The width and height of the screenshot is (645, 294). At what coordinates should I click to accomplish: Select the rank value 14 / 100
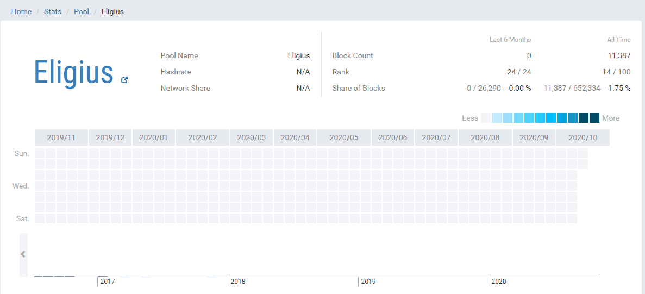point(616,72)
